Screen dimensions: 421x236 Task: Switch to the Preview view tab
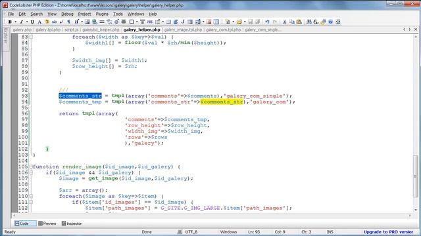click(x=47, y=224)
